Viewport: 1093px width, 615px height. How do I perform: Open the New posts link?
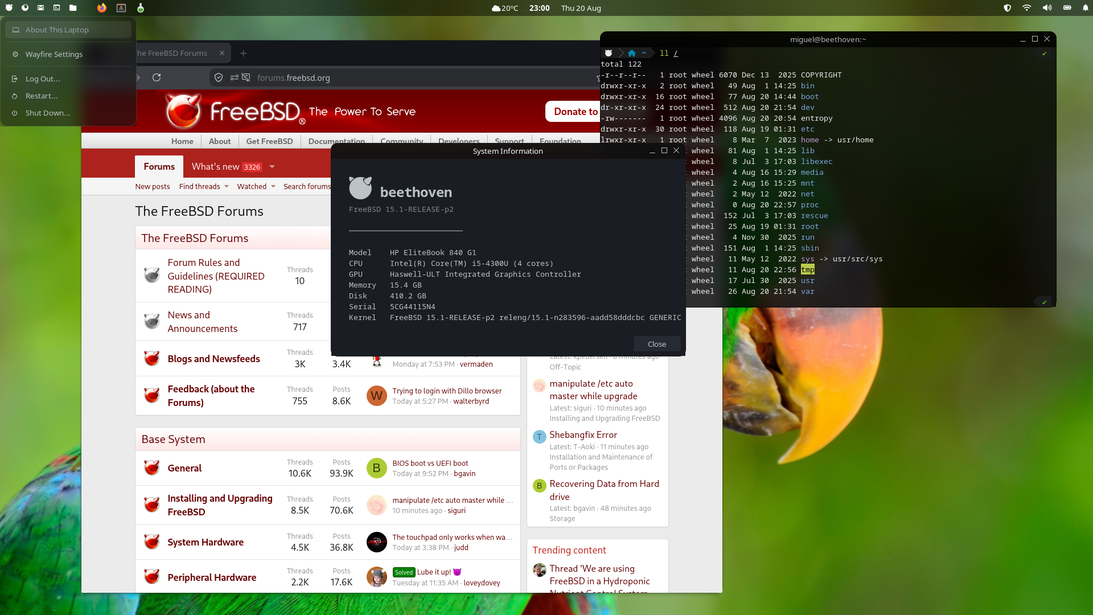pos(153,186)
